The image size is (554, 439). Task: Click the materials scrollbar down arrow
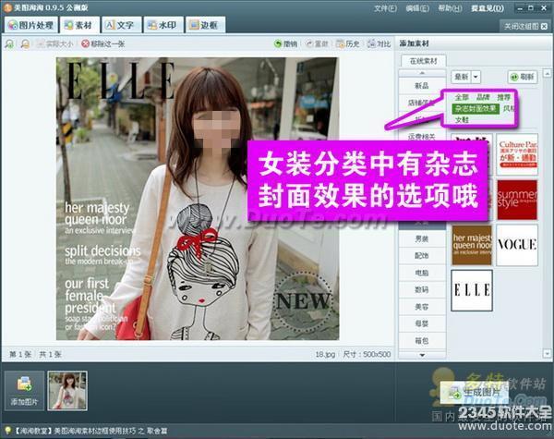(547, 353)
